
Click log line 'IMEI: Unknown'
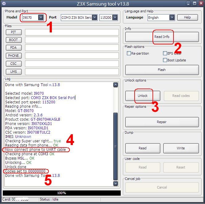tap(18, 137)
